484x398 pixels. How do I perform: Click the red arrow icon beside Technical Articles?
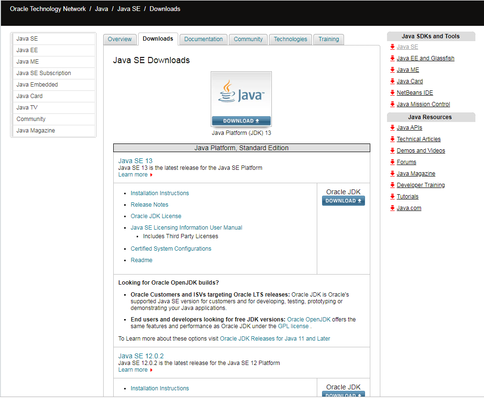click(392, 139)
